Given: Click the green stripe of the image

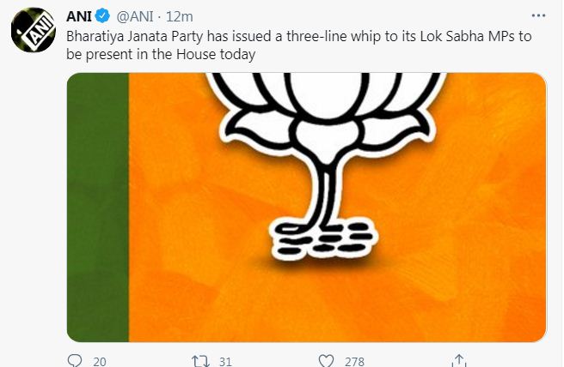Looking at the screenshot, I should point(97,206).
